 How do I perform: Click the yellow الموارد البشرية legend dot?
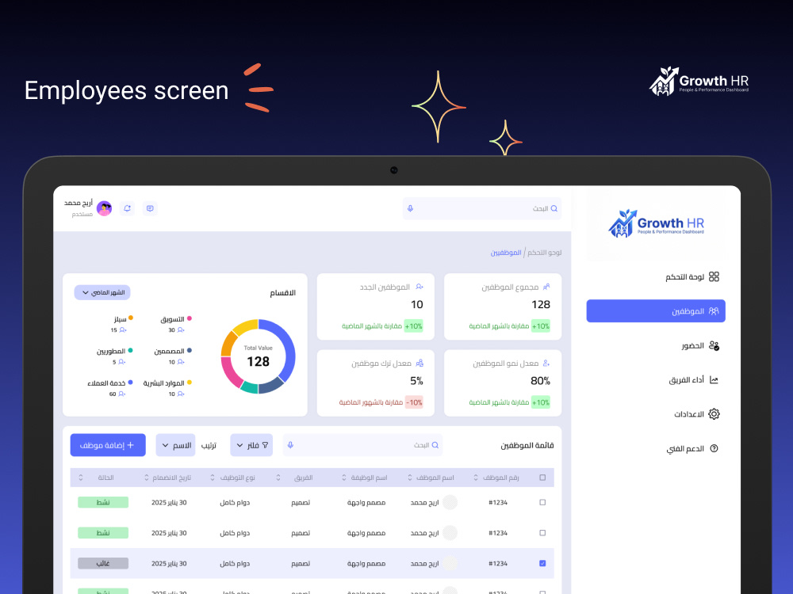[x=190, y=383]
